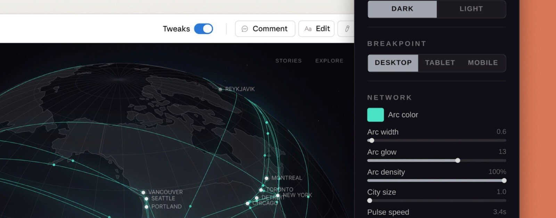Click the Toronto city dot

[261, 190]
